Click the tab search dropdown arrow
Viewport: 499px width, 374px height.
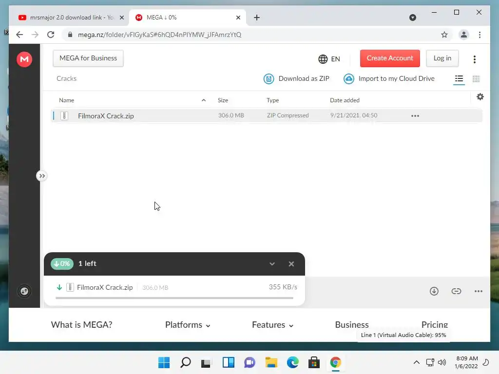click(x=412, y=18)
